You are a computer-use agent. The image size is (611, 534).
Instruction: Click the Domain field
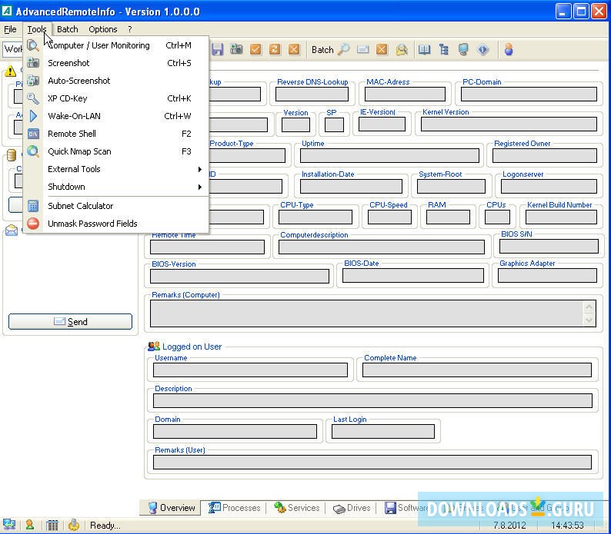pos(235,431)
